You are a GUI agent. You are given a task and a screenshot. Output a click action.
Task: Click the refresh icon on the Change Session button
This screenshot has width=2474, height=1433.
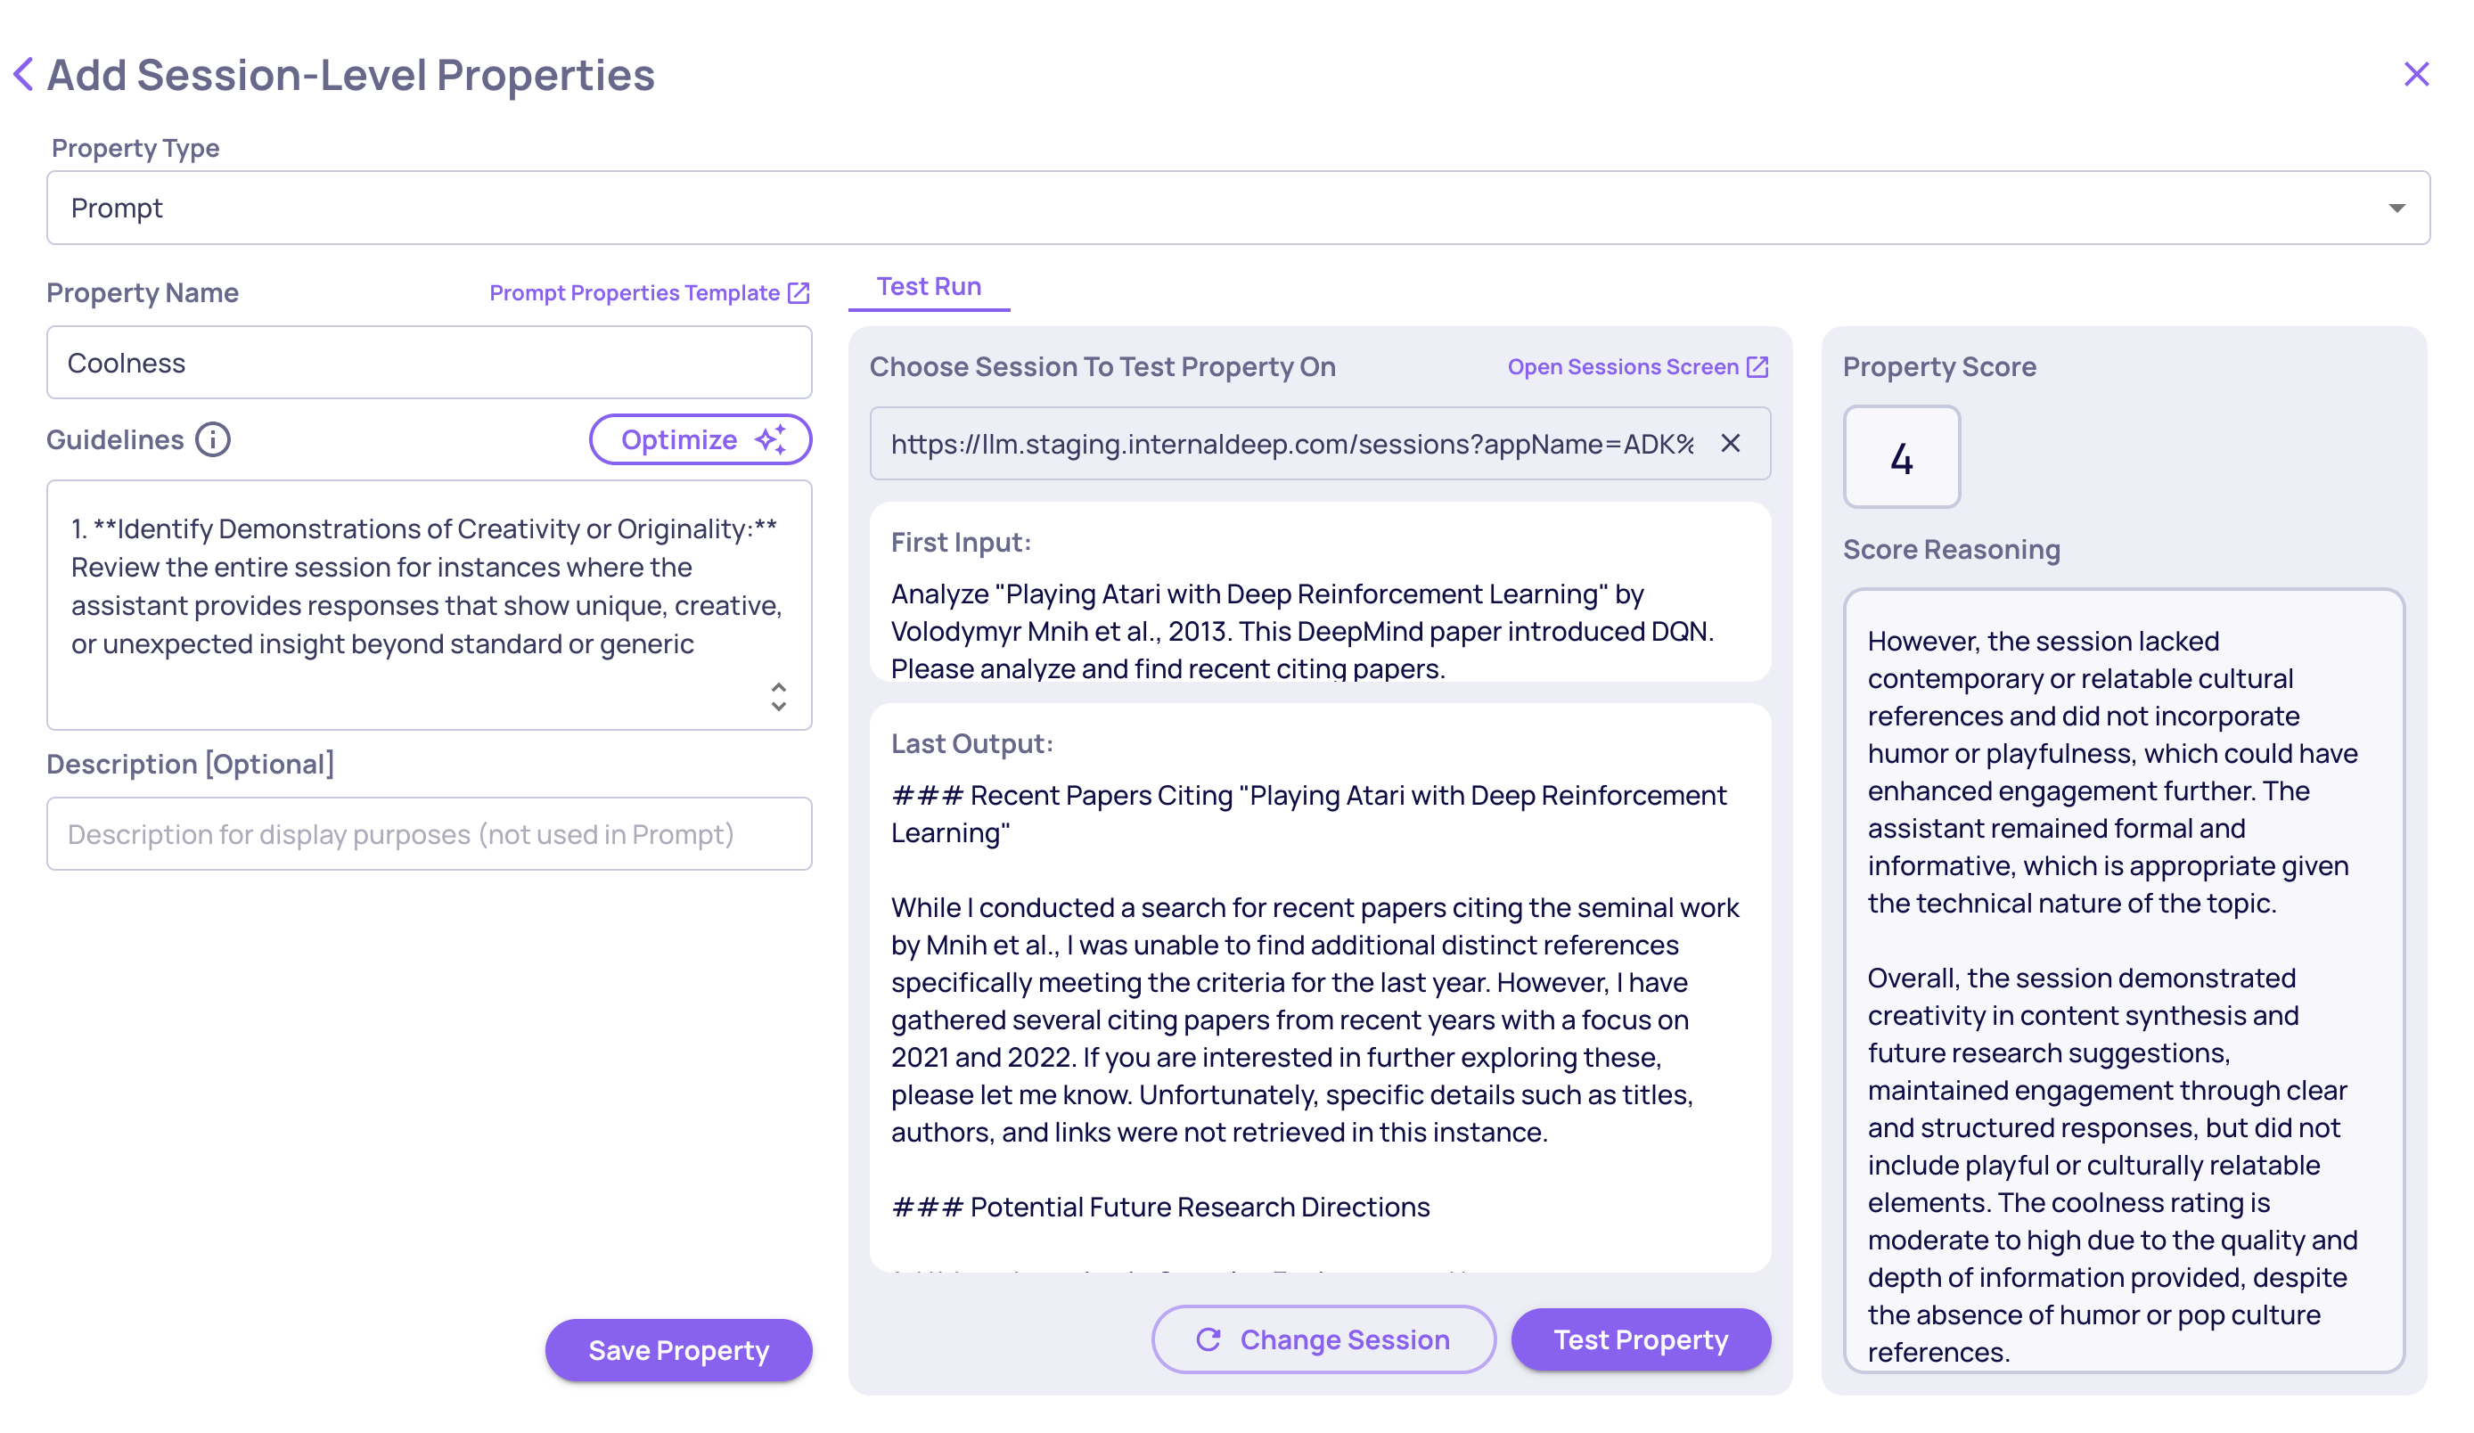pyautogui.click(x=1208, y=1339)
